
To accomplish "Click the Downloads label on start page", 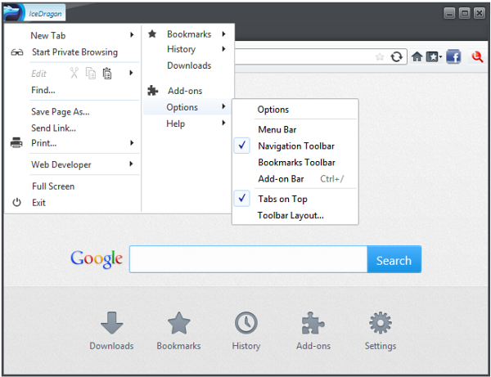I will tap(111, 346).
